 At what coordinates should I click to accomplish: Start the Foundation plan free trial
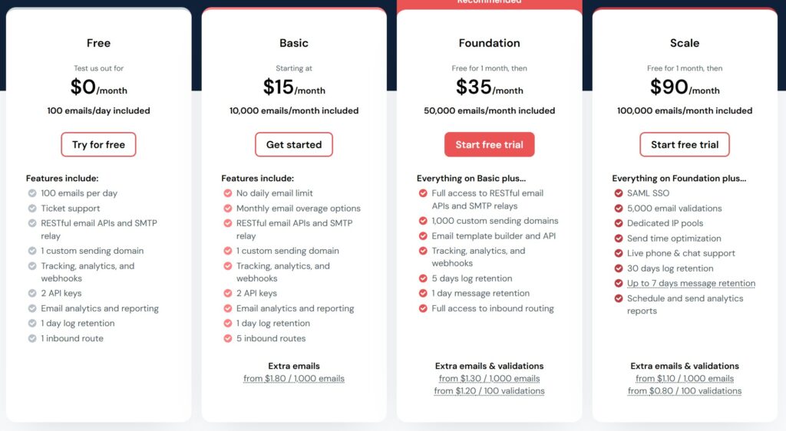click(489, 145)
